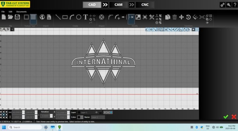Delete selection with the trash icon

(175, 17)
